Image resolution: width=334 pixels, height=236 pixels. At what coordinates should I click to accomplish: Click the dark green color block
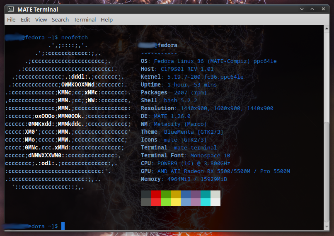(x=166, y=194)
